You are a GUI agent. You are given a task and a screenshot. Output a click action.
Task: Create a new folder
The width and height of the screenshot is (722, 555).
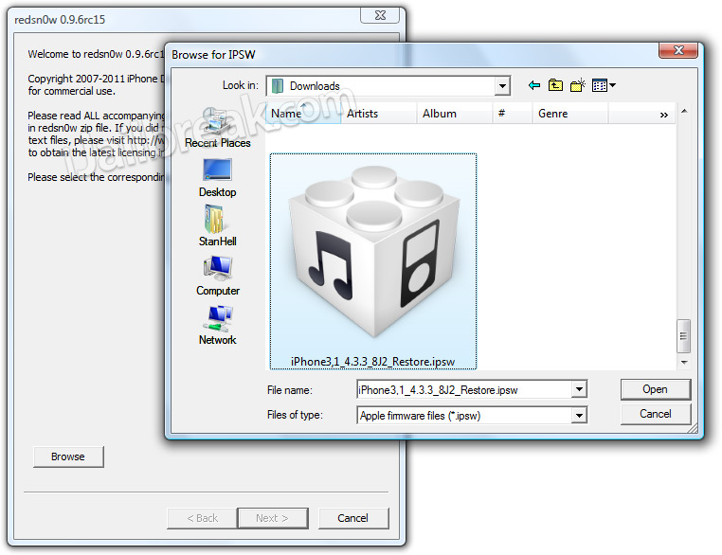pyautogui.click(x=577, y=85)
